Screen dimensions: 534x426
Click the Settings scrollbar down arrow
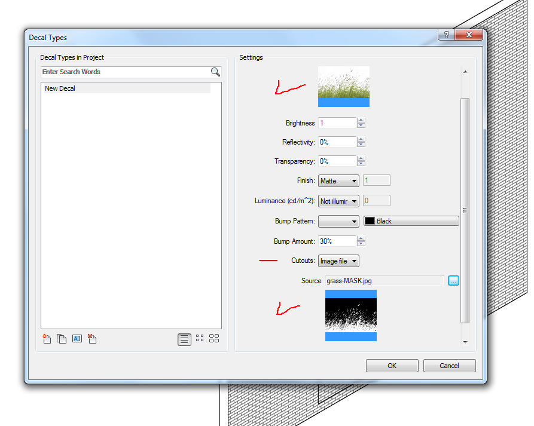pyautogui.click(x=465, y=342)
